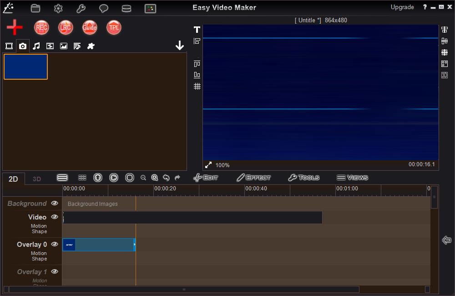
Task: Click the timeline horizontal scrollbar
Action: 184,289
